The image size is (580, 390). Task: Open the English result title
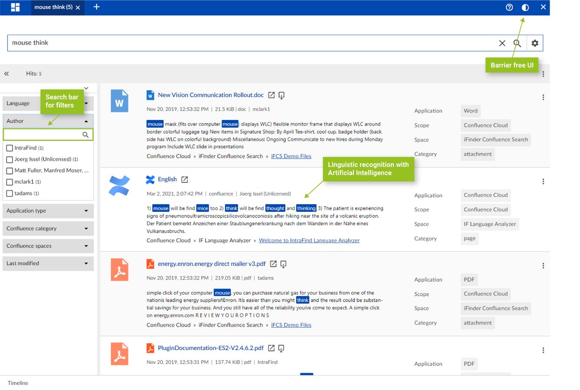coord(167,179)
